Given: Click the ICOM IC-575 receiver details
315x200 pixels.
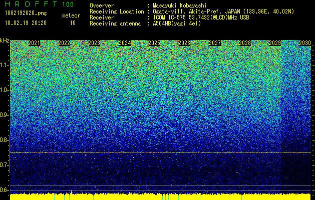Looking at the screenshot, I should (x=201, y=17).
